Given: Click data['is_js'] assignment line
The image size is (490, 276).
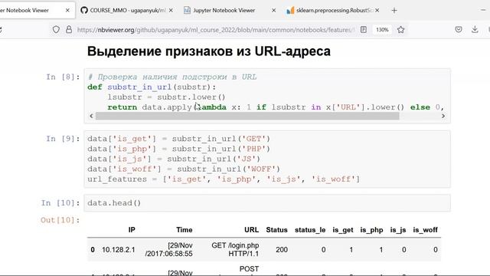Looking at the screenshot, I should (x=174, y=159).
